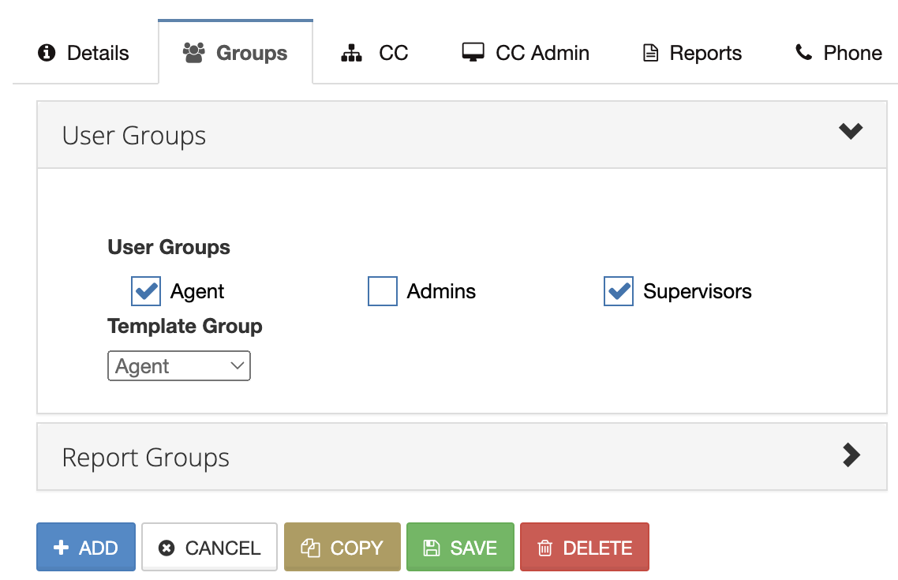
Task: Click the Template Group field label
Action: pyautogui.click(x=185, y=326)
